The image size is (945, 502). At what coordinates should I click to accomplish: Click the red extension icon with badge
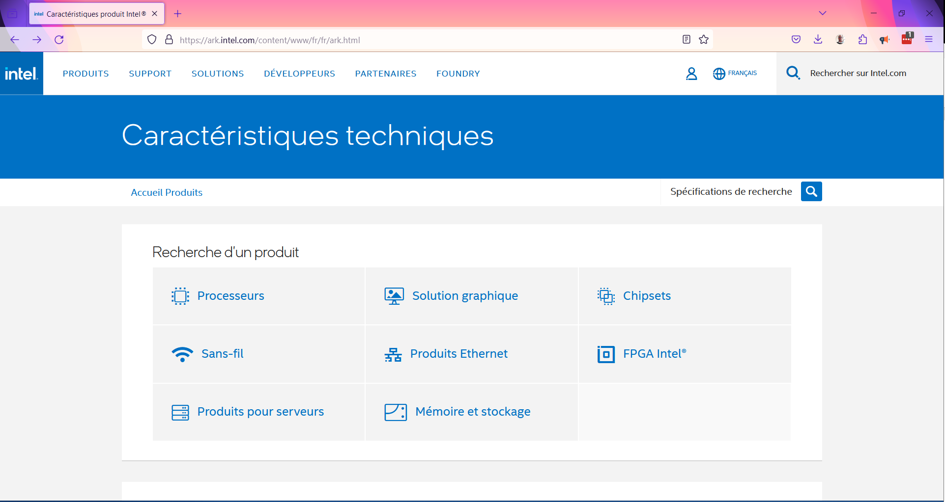pyautogui.click(x=907, y=39)
